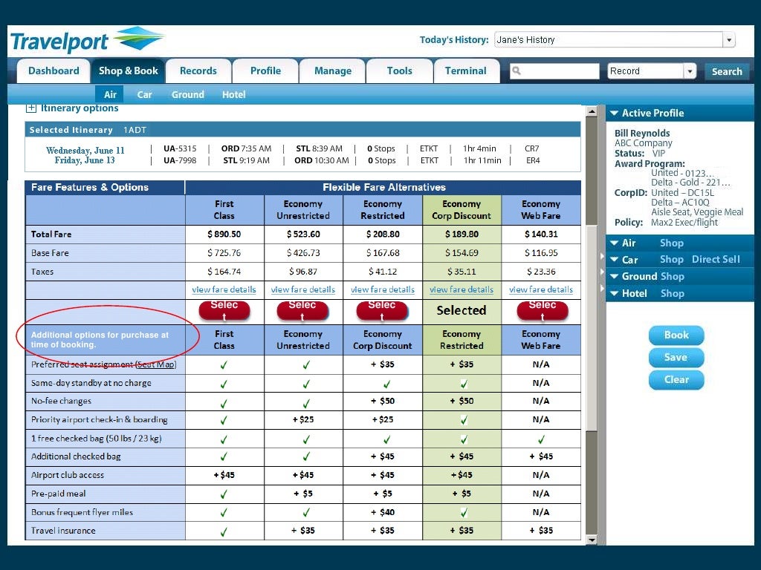
Task: Click First Class travel insurance checkmark
Action: tap(224, 531)
